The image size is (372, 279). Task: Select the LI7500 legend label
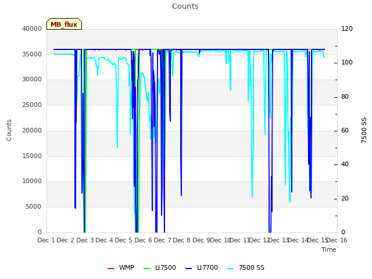[166, 267]
